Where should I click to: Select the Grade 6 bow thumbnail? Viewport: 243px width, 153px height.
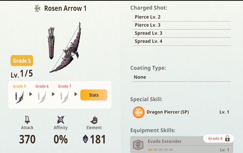pyautogui.click(x=42, y=97)
